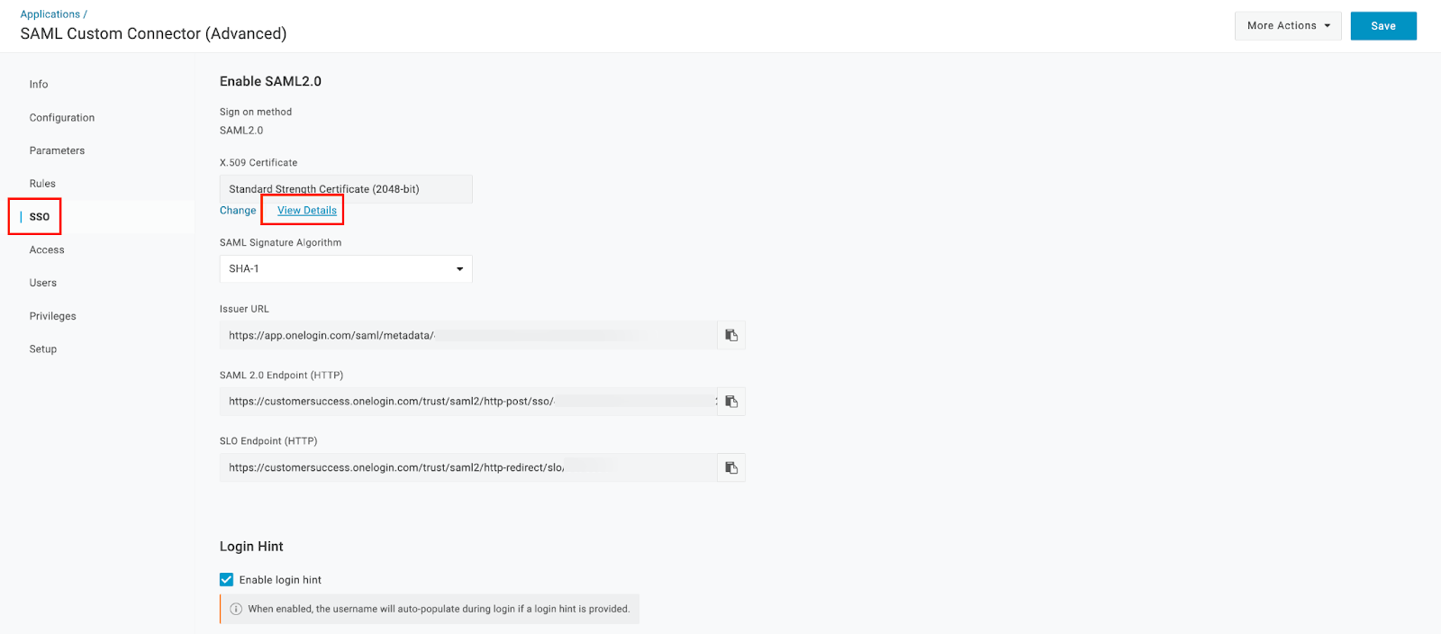Click View Details for the certificate
Viewport: 1441px width, 634px height.
pos(307,211)
